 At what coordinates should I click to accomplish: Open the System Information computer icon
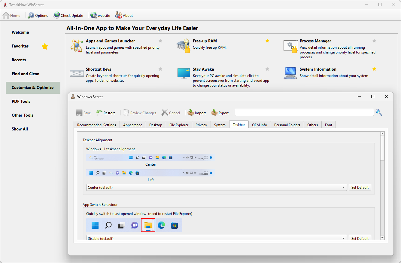(290, 73)
